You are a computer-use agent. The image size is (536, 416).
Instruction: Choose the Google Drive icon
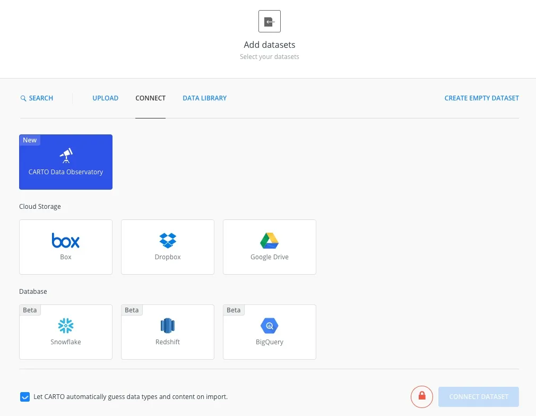coord(269,240)
